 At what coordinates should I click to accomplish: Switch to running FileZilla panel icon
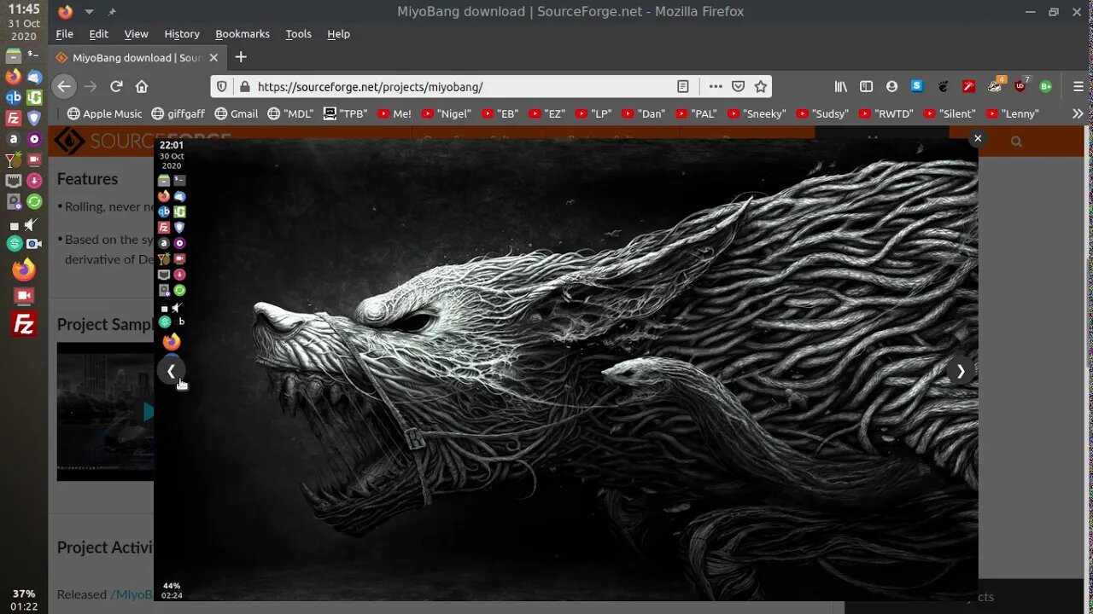point(24,324)
